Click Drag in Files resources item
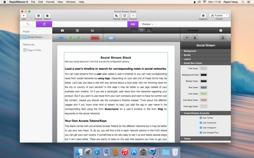This screenshot has height=158, width=254. pyautogui.click(x=33, y=50)
